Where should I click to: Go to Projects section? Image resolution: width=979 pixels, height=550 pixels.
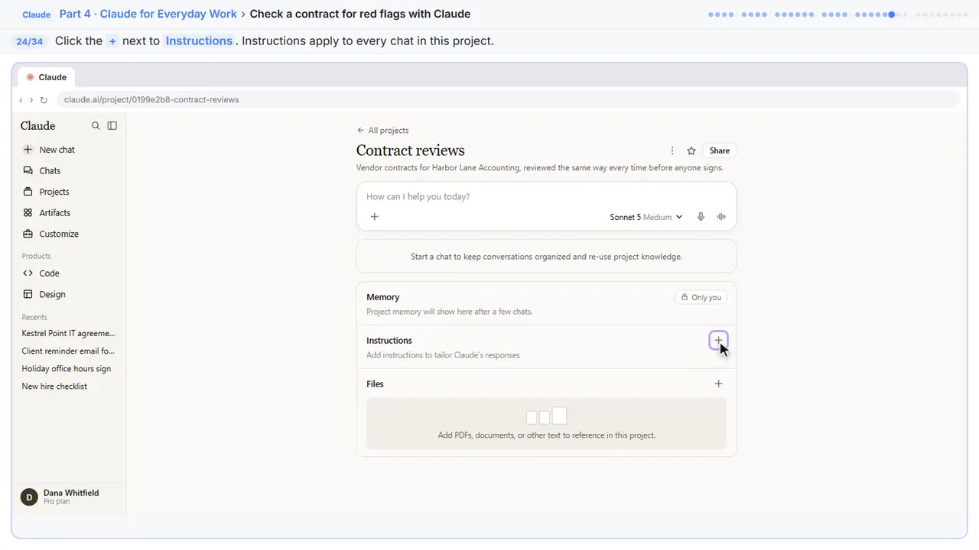(46, 192)
